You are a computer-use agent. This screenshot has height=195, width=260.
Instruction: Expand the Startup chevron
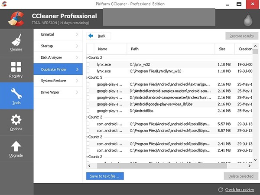point(77,46)
